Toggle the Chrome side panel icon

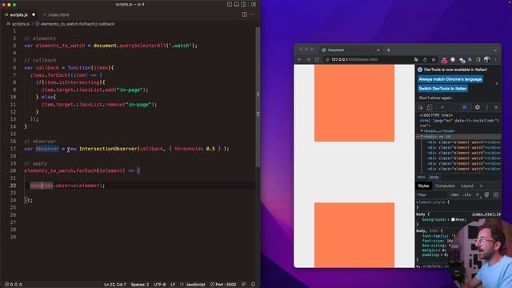point(478,59)
